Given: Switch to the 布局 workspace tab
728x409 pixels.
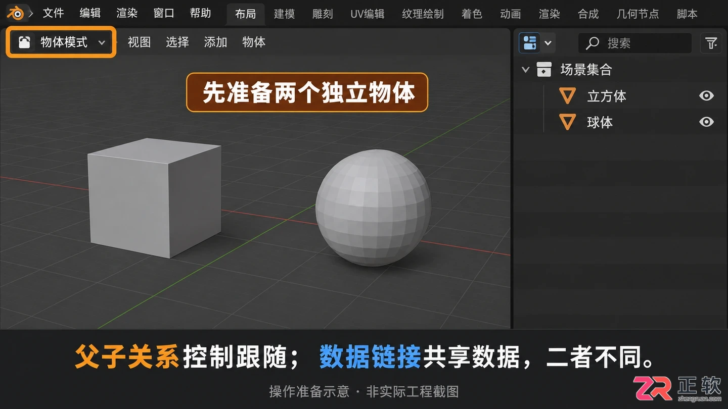Looking at the screenshot, I should click(x=246, y=14).
